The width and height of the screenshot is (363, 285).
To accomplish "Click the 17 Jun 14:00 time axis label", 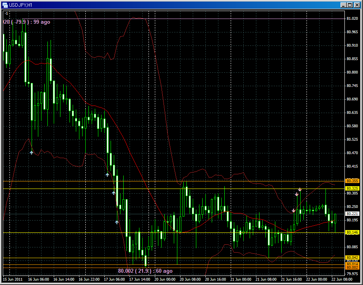I will tap(139, 279).
